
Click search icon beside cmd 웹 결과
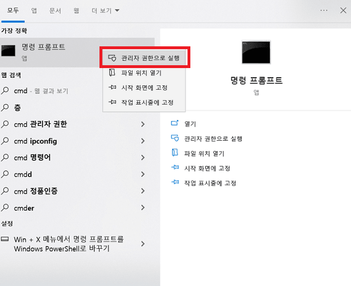click(5, 91)
